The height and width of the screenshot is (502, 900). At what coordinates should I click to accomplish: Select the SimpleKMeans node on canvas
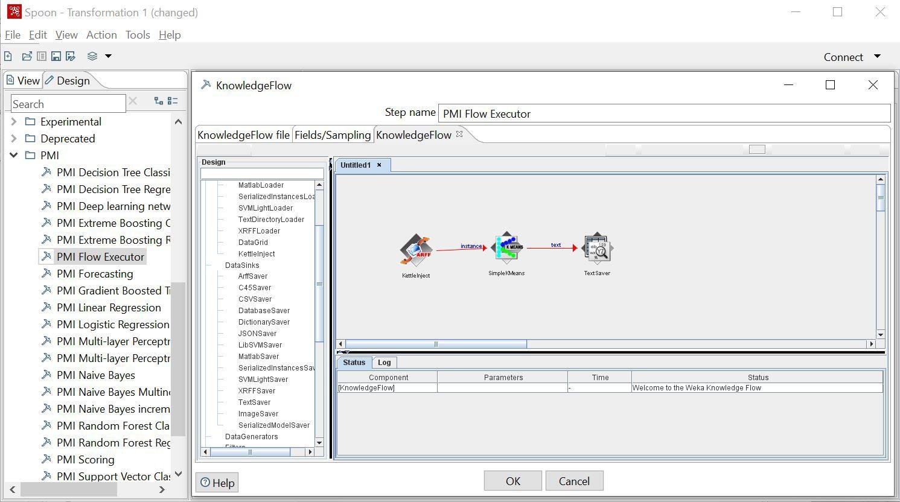[x=506, y=247]
